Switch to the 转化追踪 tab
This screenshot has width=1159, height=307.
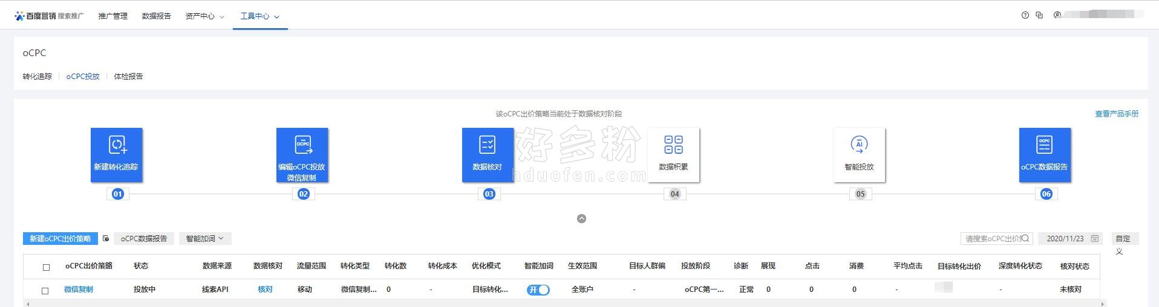[38, 77]
